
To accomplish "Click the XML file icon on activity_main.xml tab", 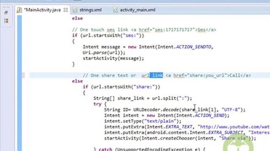I will 116,10.
